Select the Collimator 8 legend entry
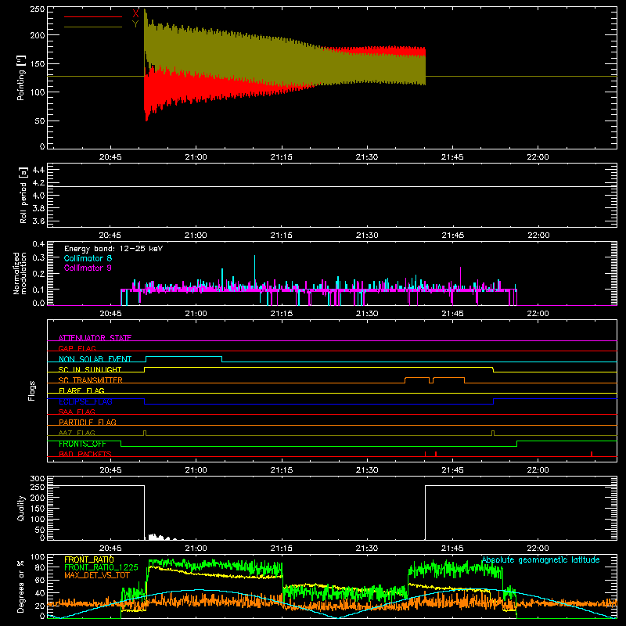 pyautogui.click(x=88, y=258)
